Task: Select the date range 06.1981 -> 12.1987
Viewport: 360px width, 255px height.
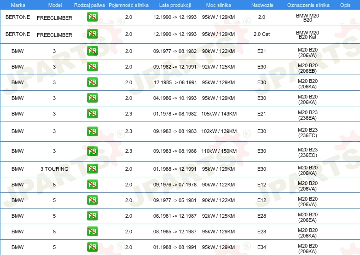Action: pos(175,216)
